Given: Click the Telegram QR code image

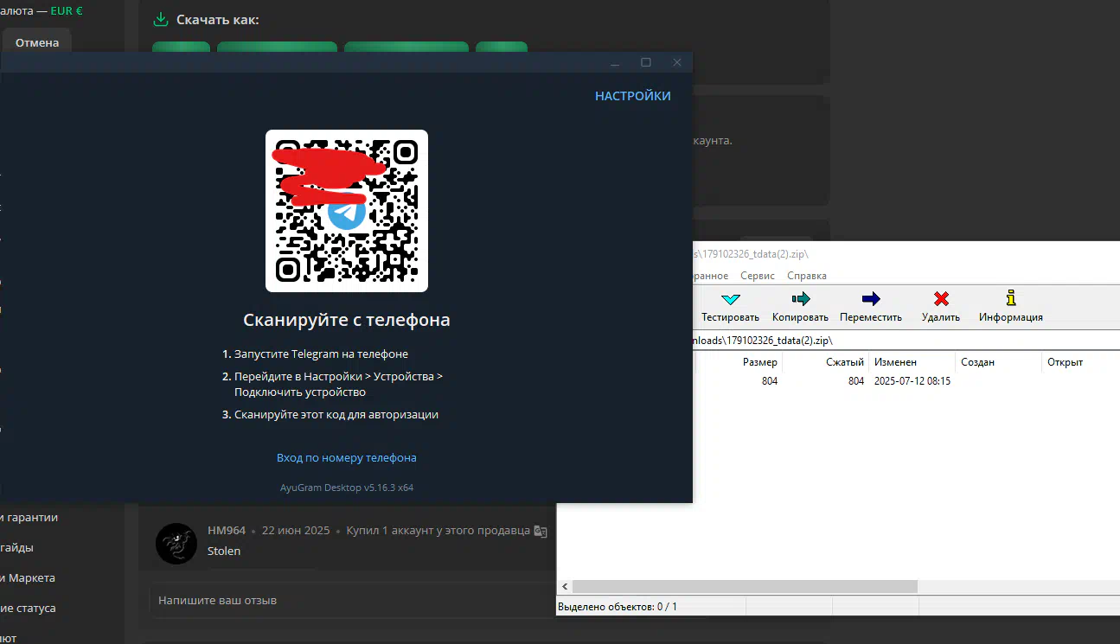Looking at the screenshot, I should tap(347, 211).
